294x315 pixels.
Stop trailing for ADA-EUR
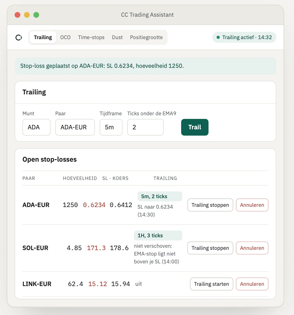pos(210,205)
